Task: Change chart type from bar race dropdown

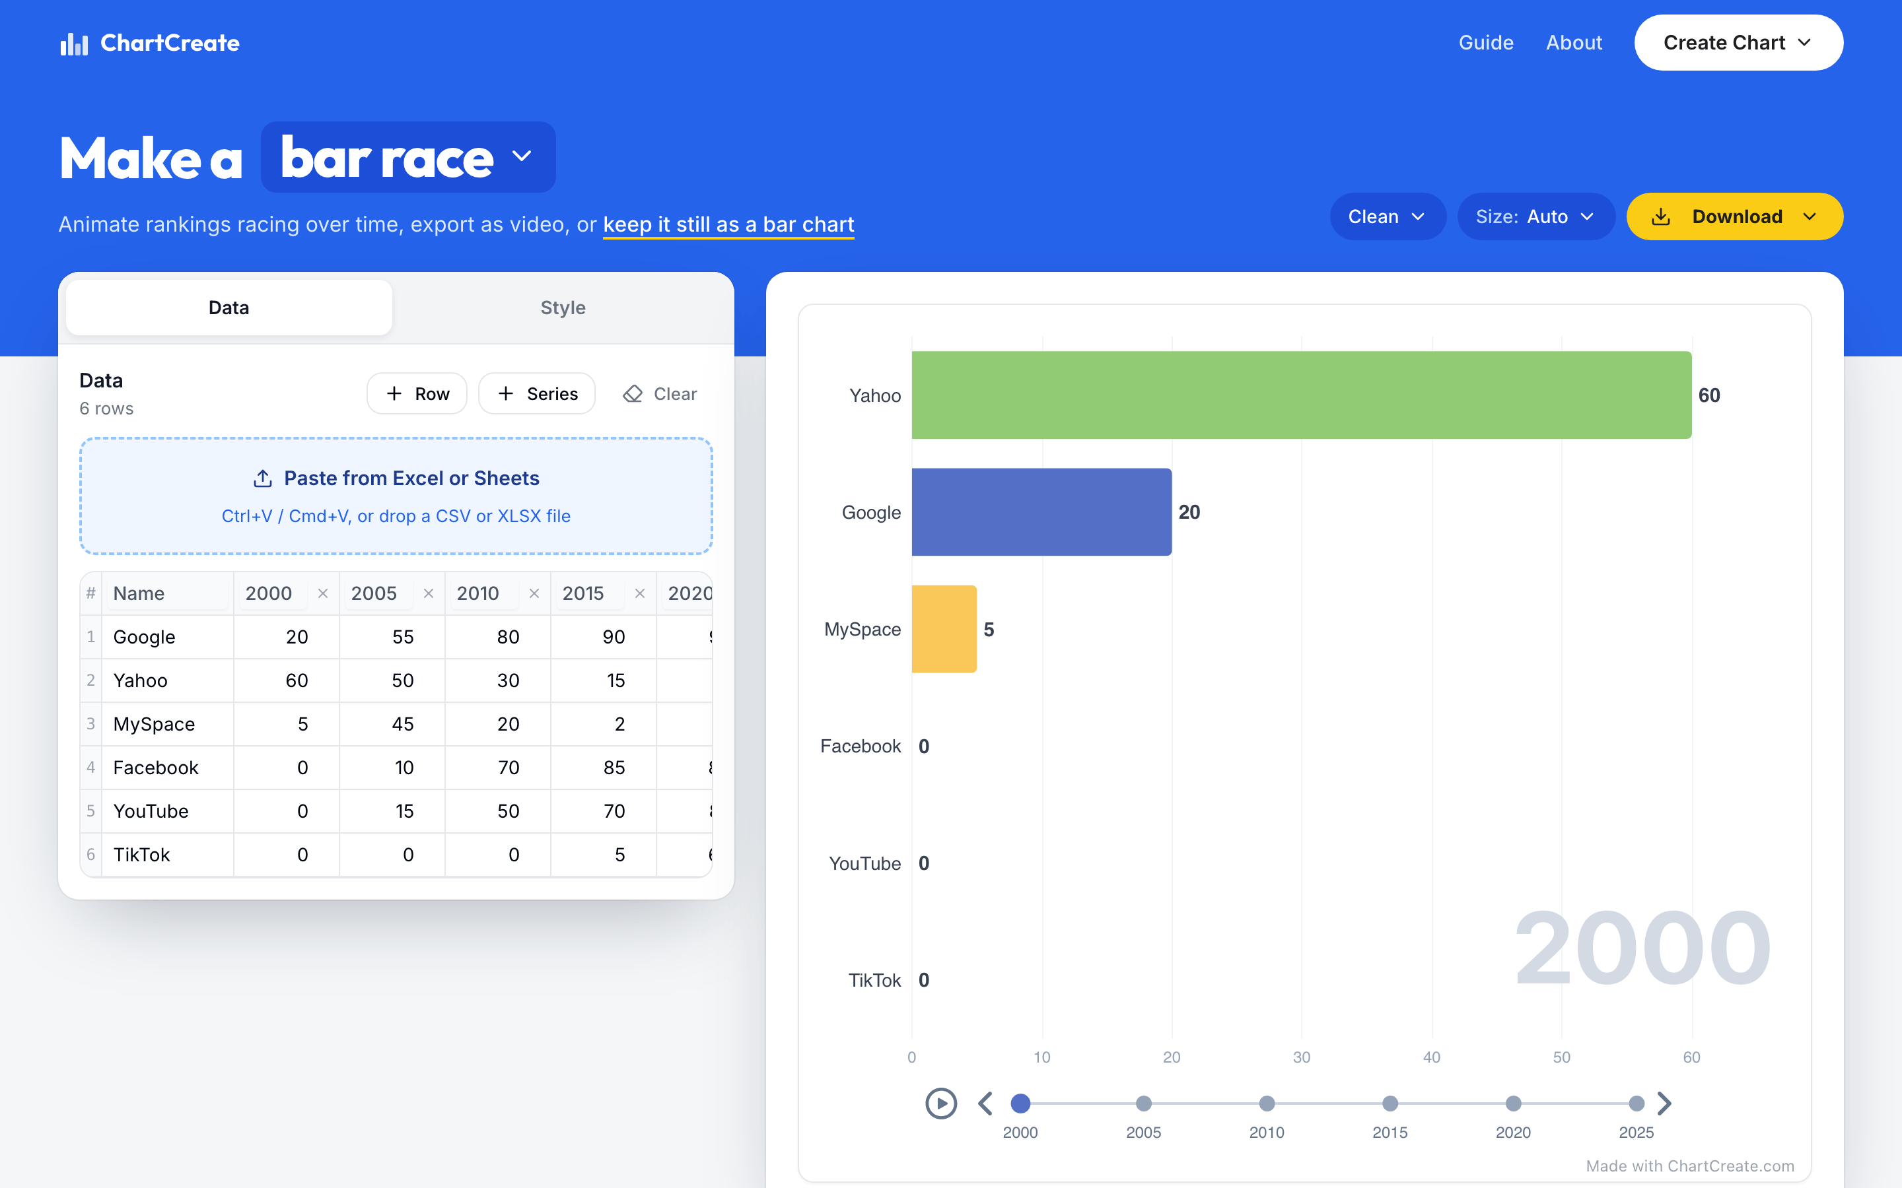Action: pos(408,157)
